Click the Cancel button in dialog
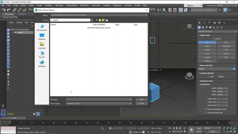The image size is (238, 134). [x=141, y=103]
